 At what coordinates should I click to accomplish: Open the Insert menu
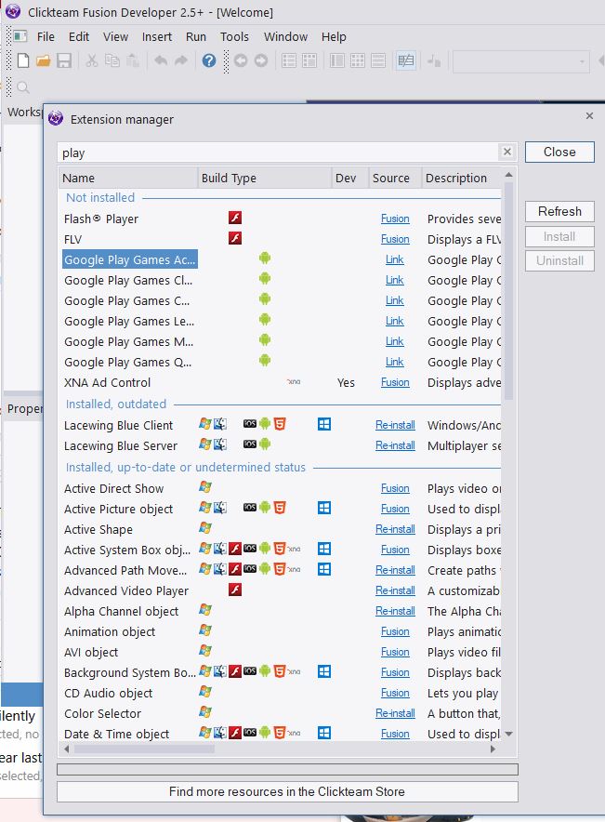pos(157,36)
